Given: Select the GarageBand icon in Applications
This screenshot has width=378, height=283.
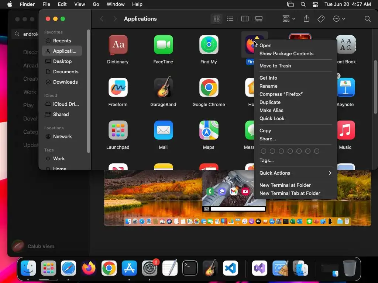Looking at the screenshot, I should click(x=163, y=87).
